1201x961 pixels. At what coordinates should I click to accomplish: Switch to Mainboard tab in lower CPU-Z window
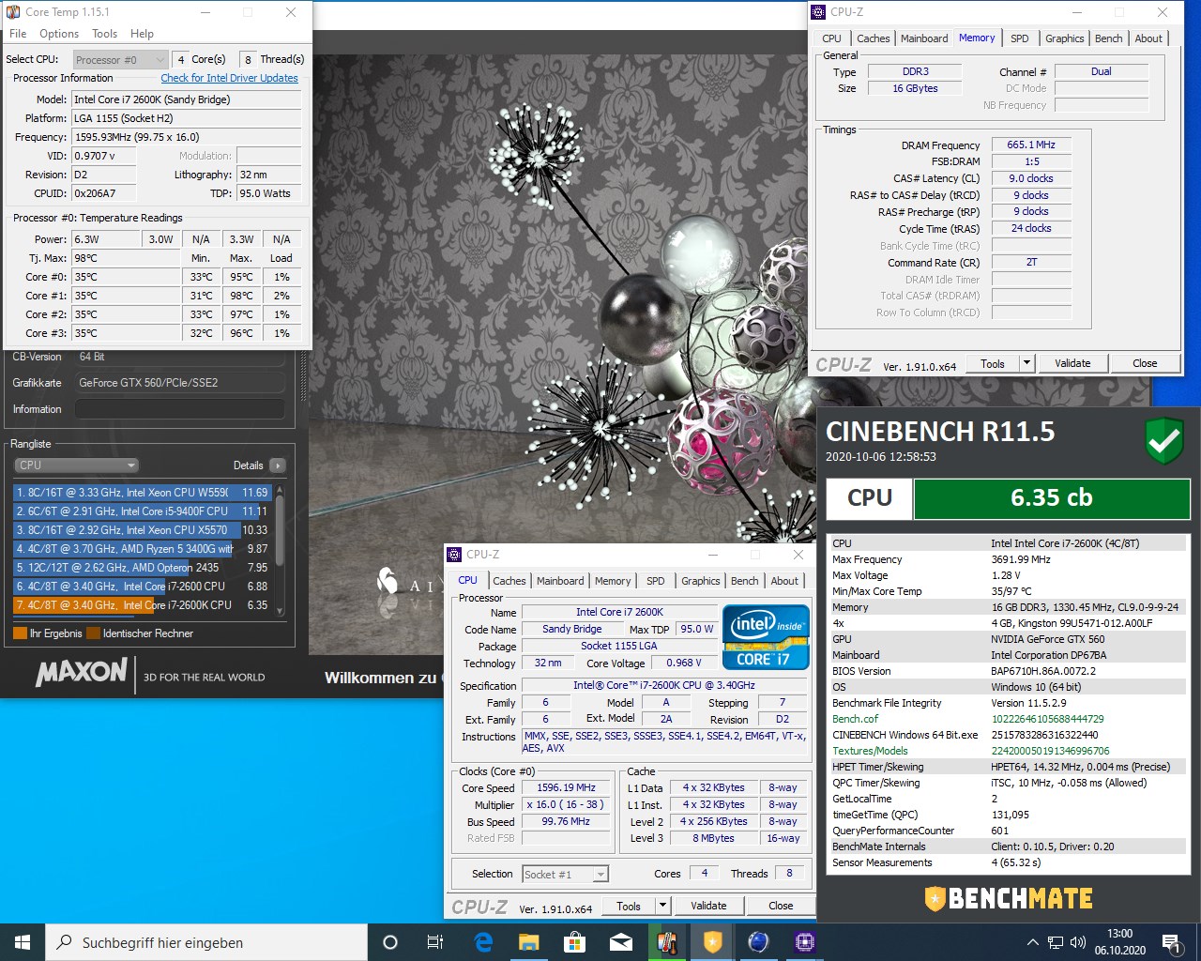560,581
